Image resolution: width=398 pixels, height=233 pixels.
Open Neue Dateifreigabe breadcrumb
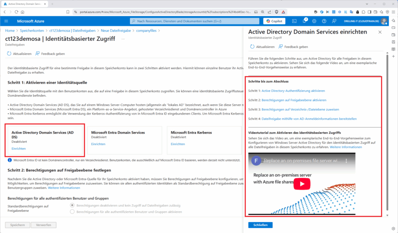click(x=116, y=31)
